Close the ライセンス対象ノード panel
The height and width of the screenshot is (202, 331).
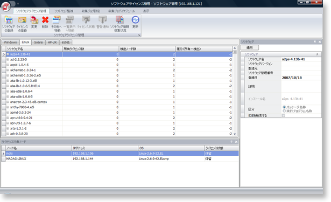tap(236, 142)
